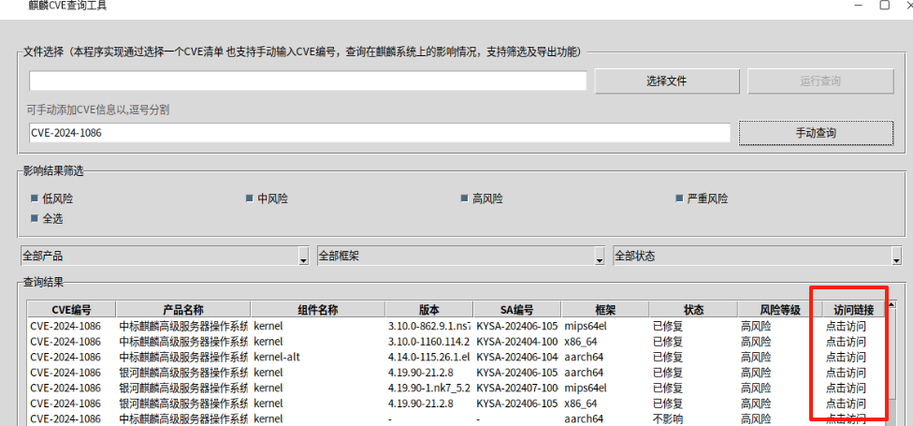Open the 全部状态 dropdown
The width and height of the screenshot is (913, 426).
(x=758, y=256)
